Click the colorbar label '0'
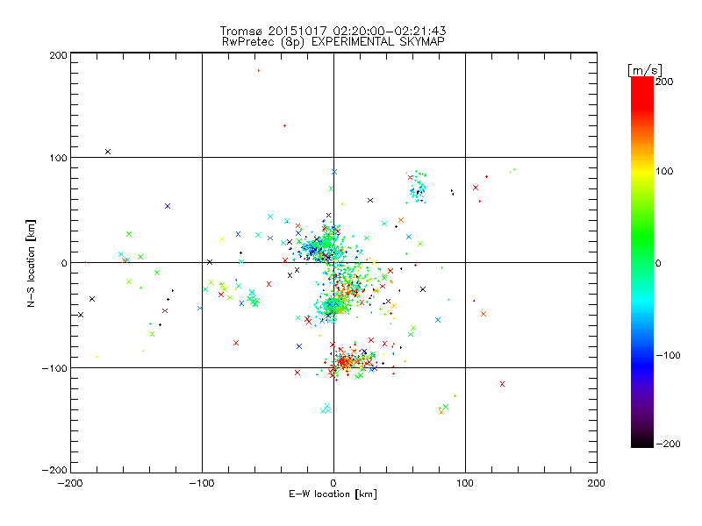 [x=658, y=263]
